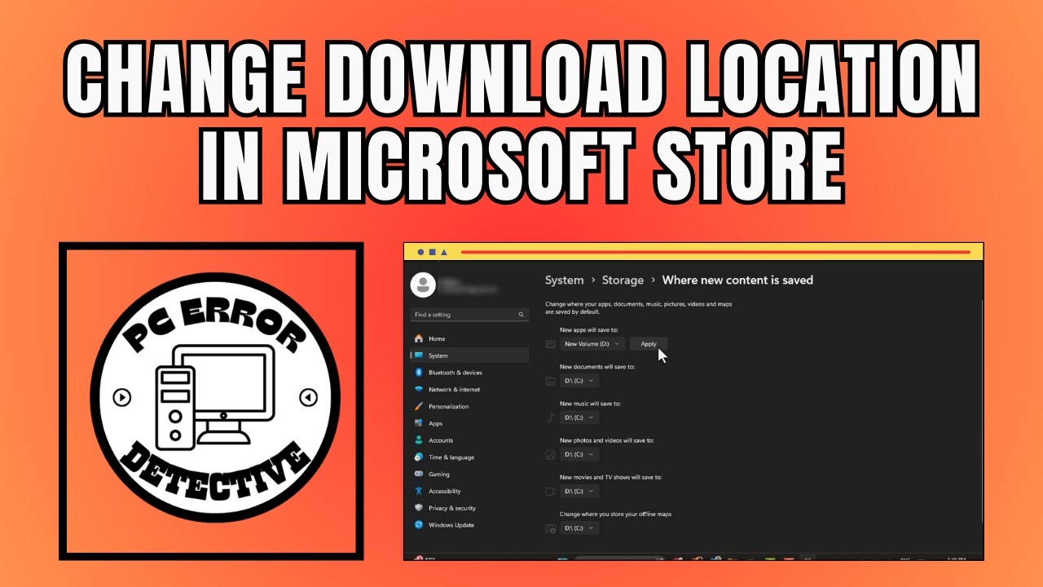Select System in the sidebar
Image resolution: width=1043 pixels, height=587 pixels.
[x=469, y=355]
